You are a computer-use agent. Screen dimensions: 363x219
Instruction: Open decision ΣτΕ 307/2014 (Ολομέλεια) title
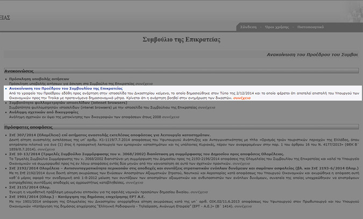pyautogui.click(x=110, y=135)
